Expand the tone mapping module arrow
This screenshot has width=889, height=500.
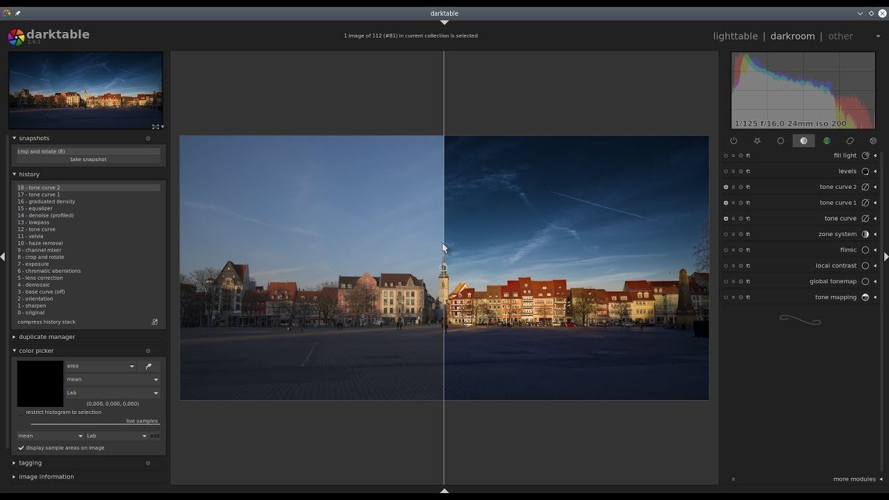pos(875,297)
